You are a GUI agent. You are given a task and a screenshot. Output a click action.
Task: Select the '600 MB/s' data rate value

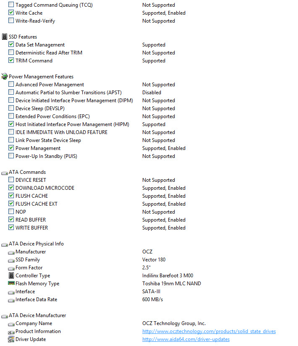point(152,300)
